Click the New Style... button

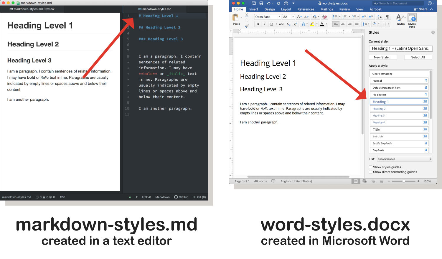(x=383, y=57)
